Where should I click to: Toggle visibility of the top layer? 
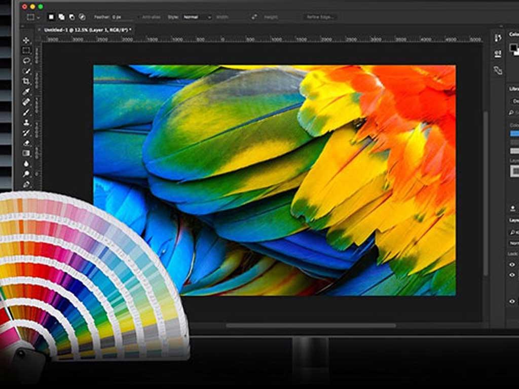512,264
